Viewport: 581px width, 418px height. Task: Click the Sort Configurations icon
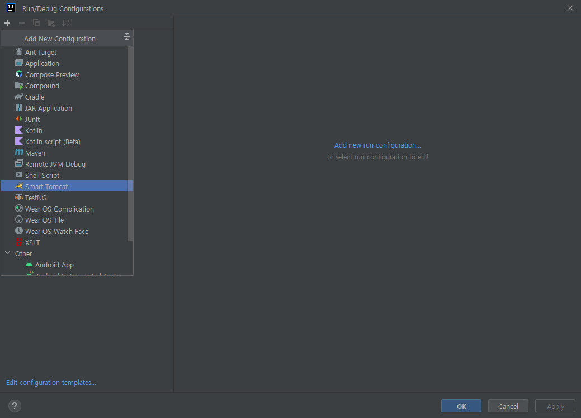pyautogui.click(x=65, y=23)
